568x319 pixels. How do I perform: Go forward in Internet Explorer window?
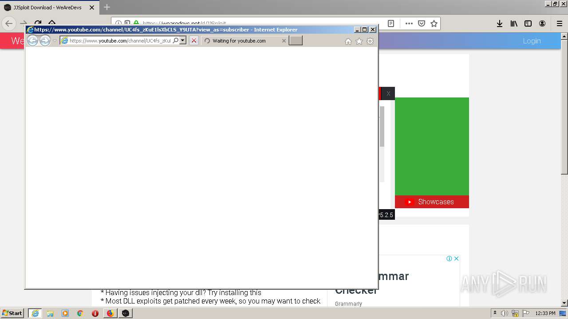(x=45, y=41)
